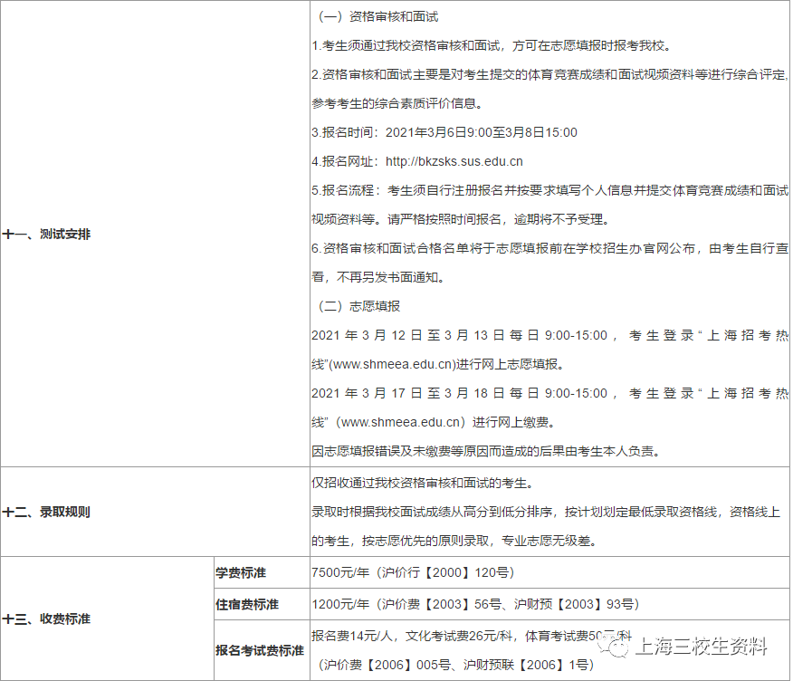Click the WeChat logo in the watermark
Image resolution: width=793 pixels, height=681 pixels.
[620, 646]
